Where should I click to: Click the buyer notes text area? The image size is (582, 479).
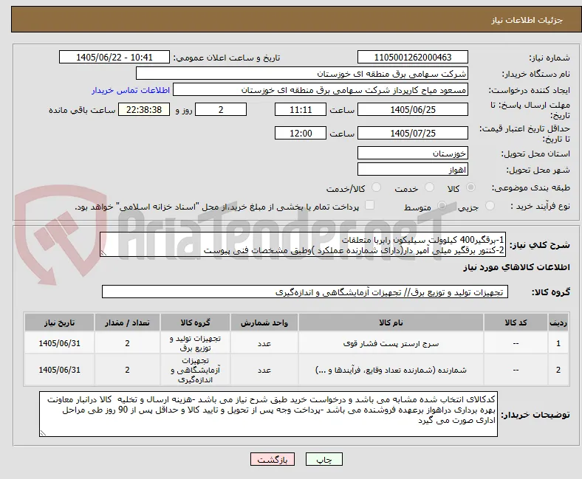268,414
